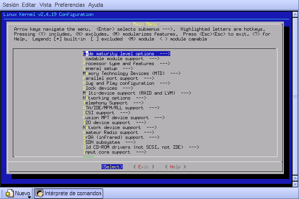Screen dimensions: 299x199
Task: Open Plug and Play configuration
Action: (126, 83)
